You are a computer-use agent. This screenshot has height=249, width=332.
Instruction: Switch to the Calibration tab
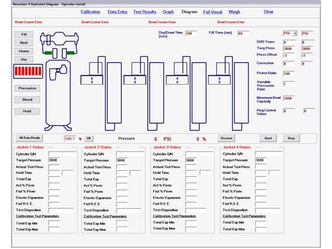click(90, 12)
